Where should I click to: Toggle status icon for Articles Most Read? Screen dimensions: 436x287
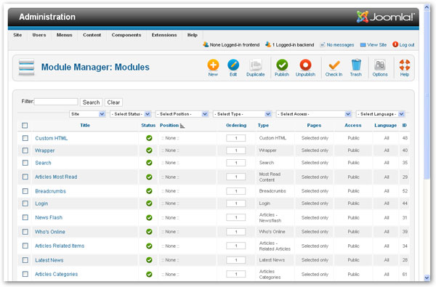(x=149, y=177)
